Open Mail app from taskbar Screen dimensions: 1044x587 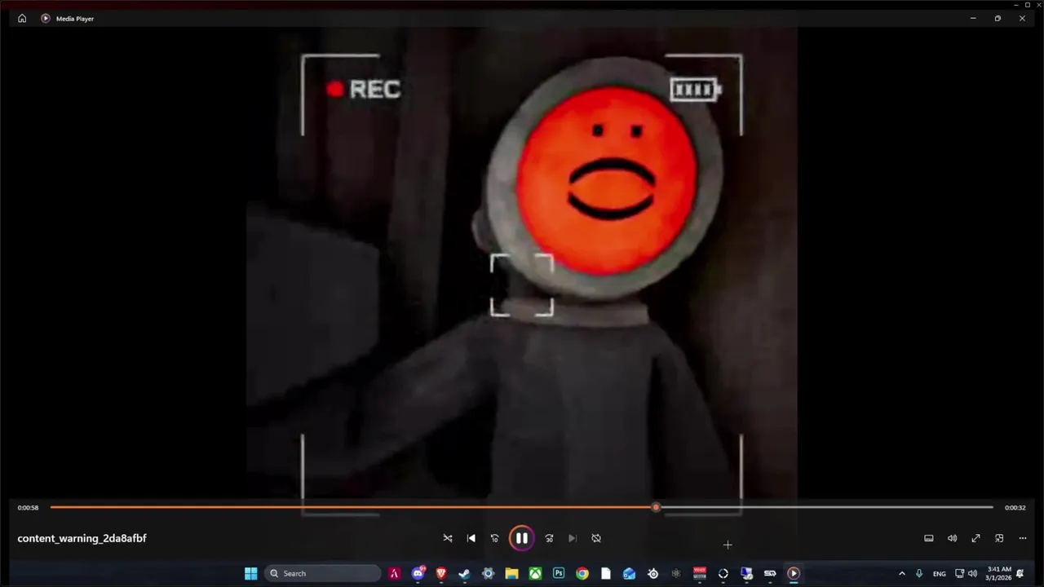[x=629, y=573]
